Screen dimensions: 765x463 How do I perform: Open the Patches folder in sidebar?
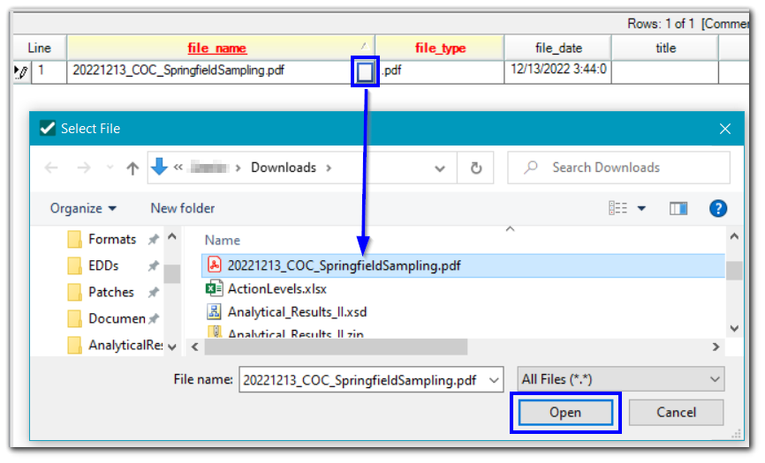pos(110,292)
